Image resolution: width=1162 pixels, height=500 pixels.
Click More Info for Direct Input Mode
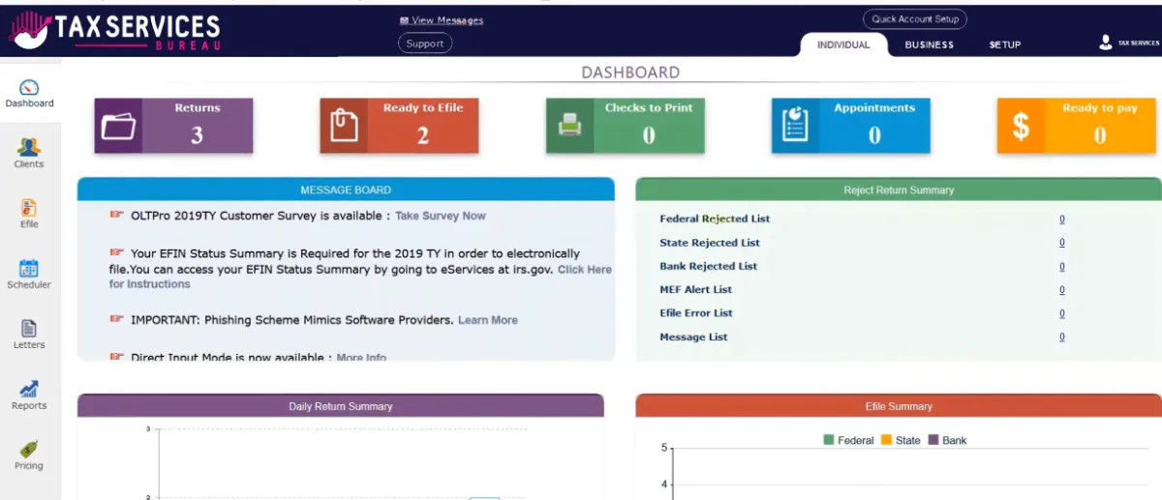pyautogui.click(x=361, y=358)
